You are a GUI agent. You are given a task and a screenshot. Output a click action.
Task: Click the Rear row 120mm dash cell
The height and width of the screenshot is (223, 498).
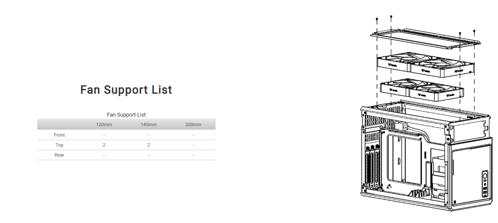point(104,155)
